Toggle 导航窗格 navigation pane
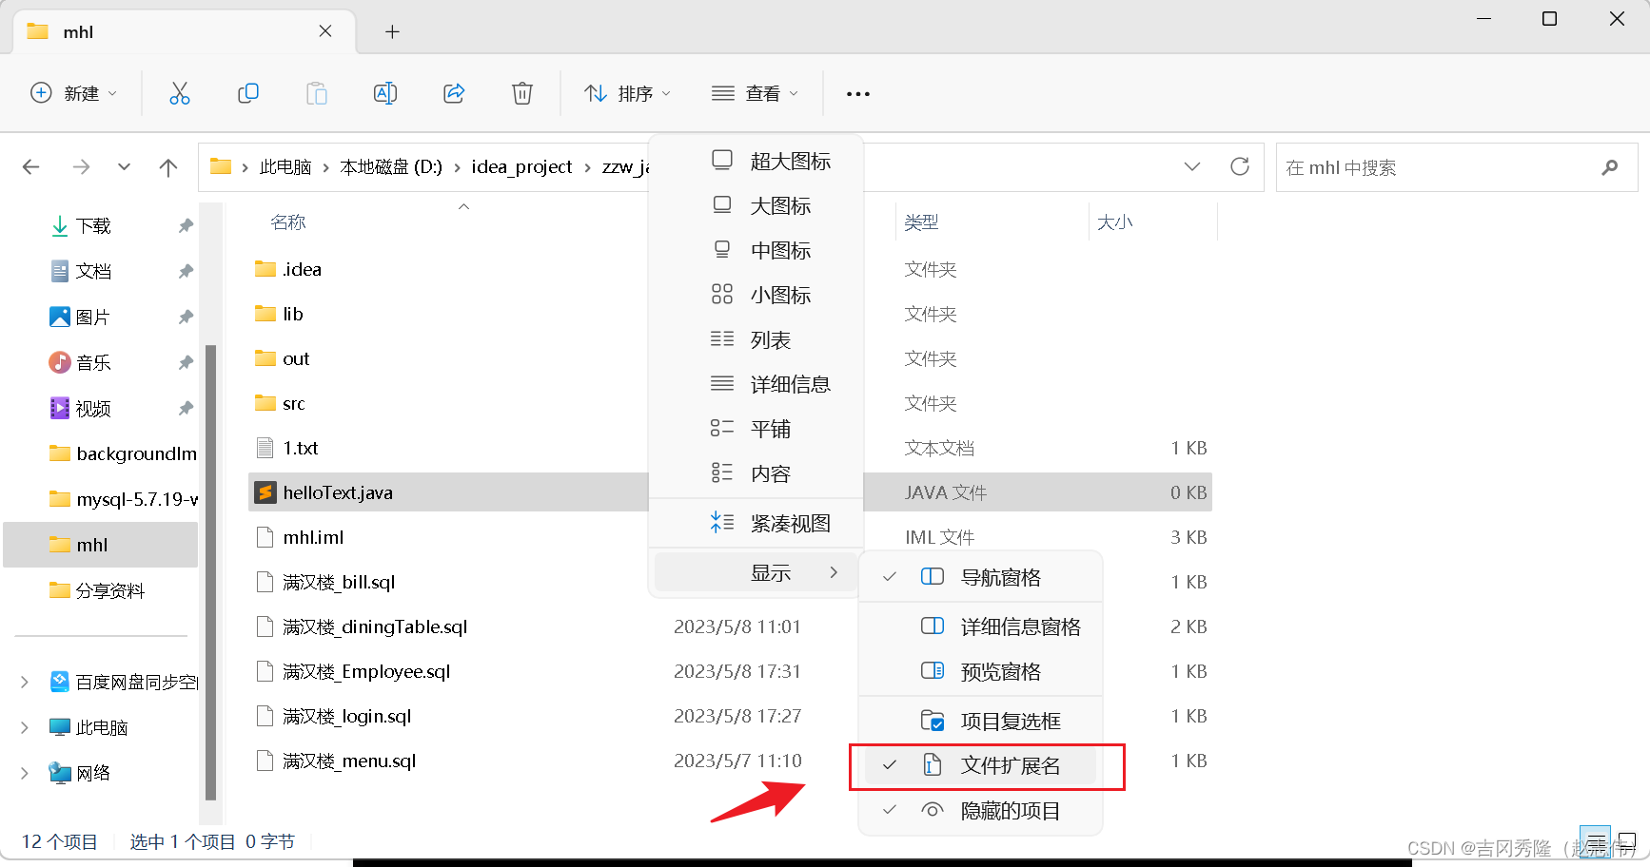Viewport: 1650px width, 867px height. (x=981, y=577)
